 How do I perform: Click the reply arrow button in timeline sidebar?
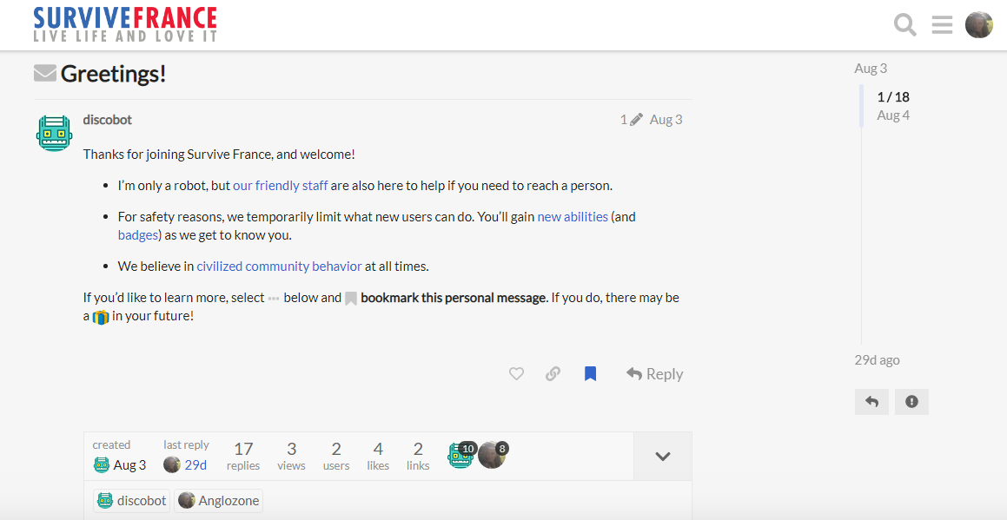(871, 402)
